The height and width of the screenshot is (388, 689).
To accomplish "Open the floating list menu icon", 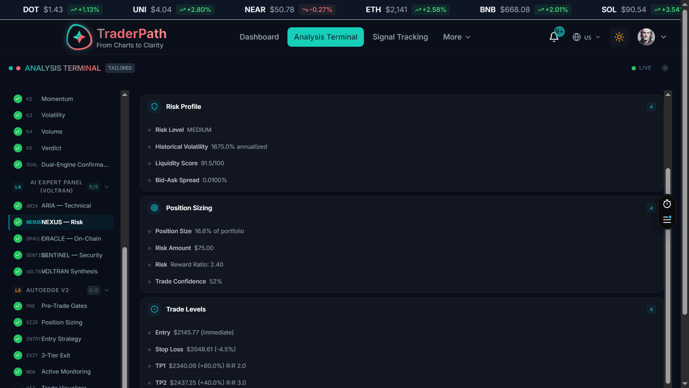I will coord(667,220).
